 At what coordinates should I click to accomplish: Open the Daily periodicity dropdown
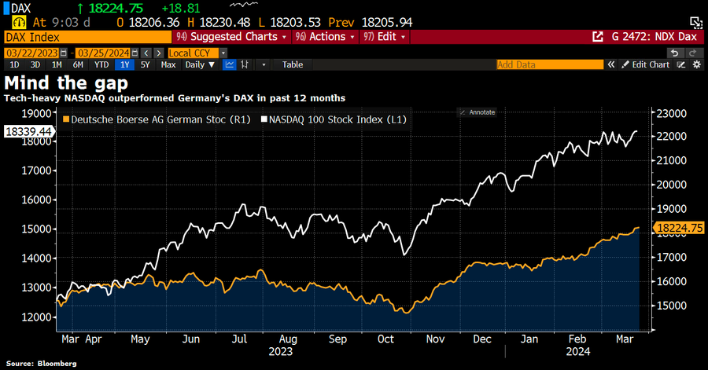pos(200,65)
